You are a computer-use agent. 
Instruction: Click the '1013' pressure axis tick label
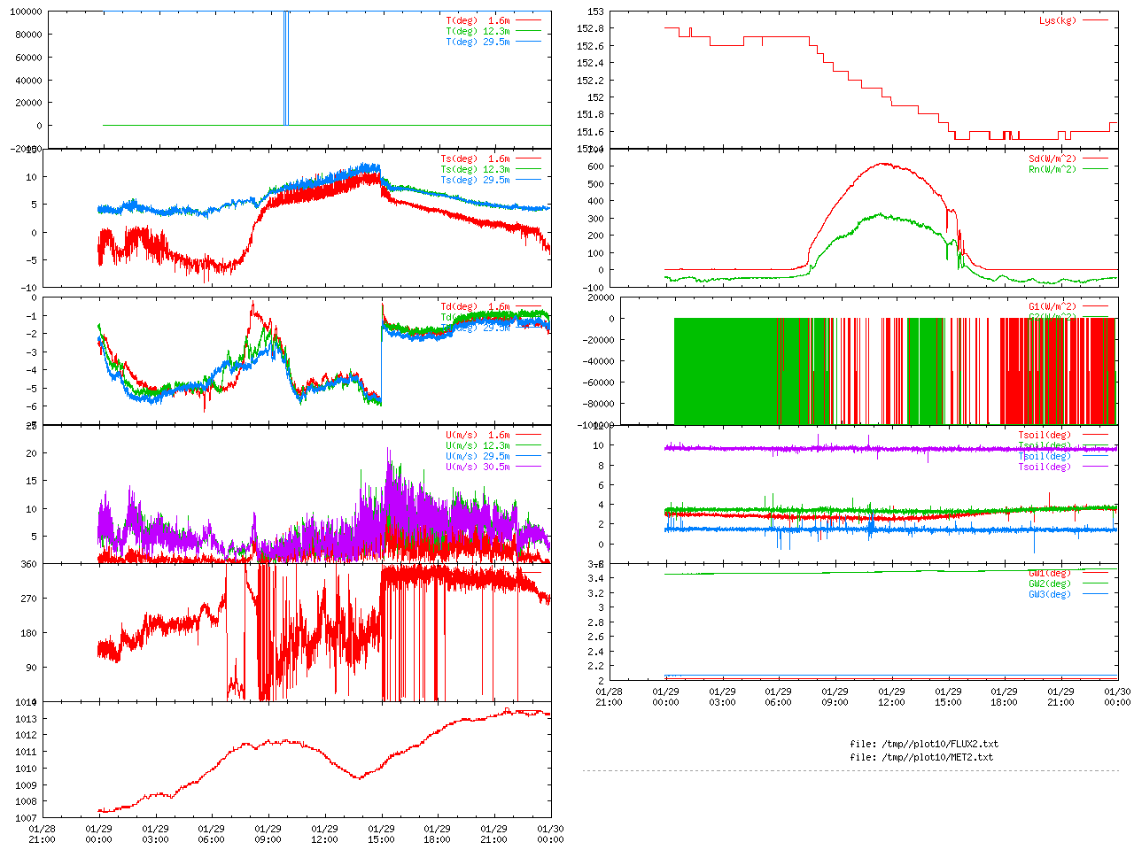pyautogui.click(x=26, y=719)
